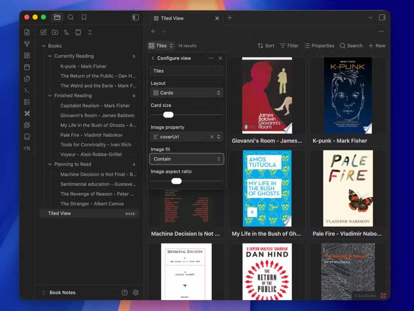
Task: Adjust the Card size slider handle
Action: tap(168, 115)
